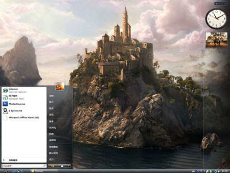Click the green person messenger tray icon

coord(211,171)
